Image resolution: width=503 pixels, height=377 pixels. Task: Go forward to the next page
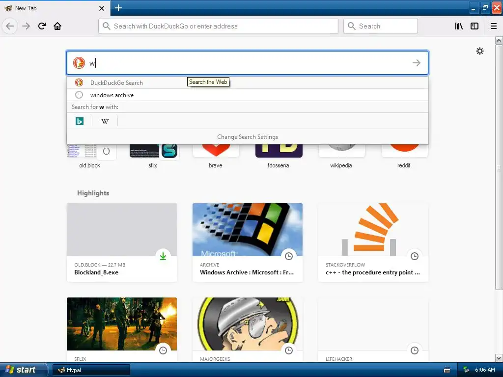(27, 26)
